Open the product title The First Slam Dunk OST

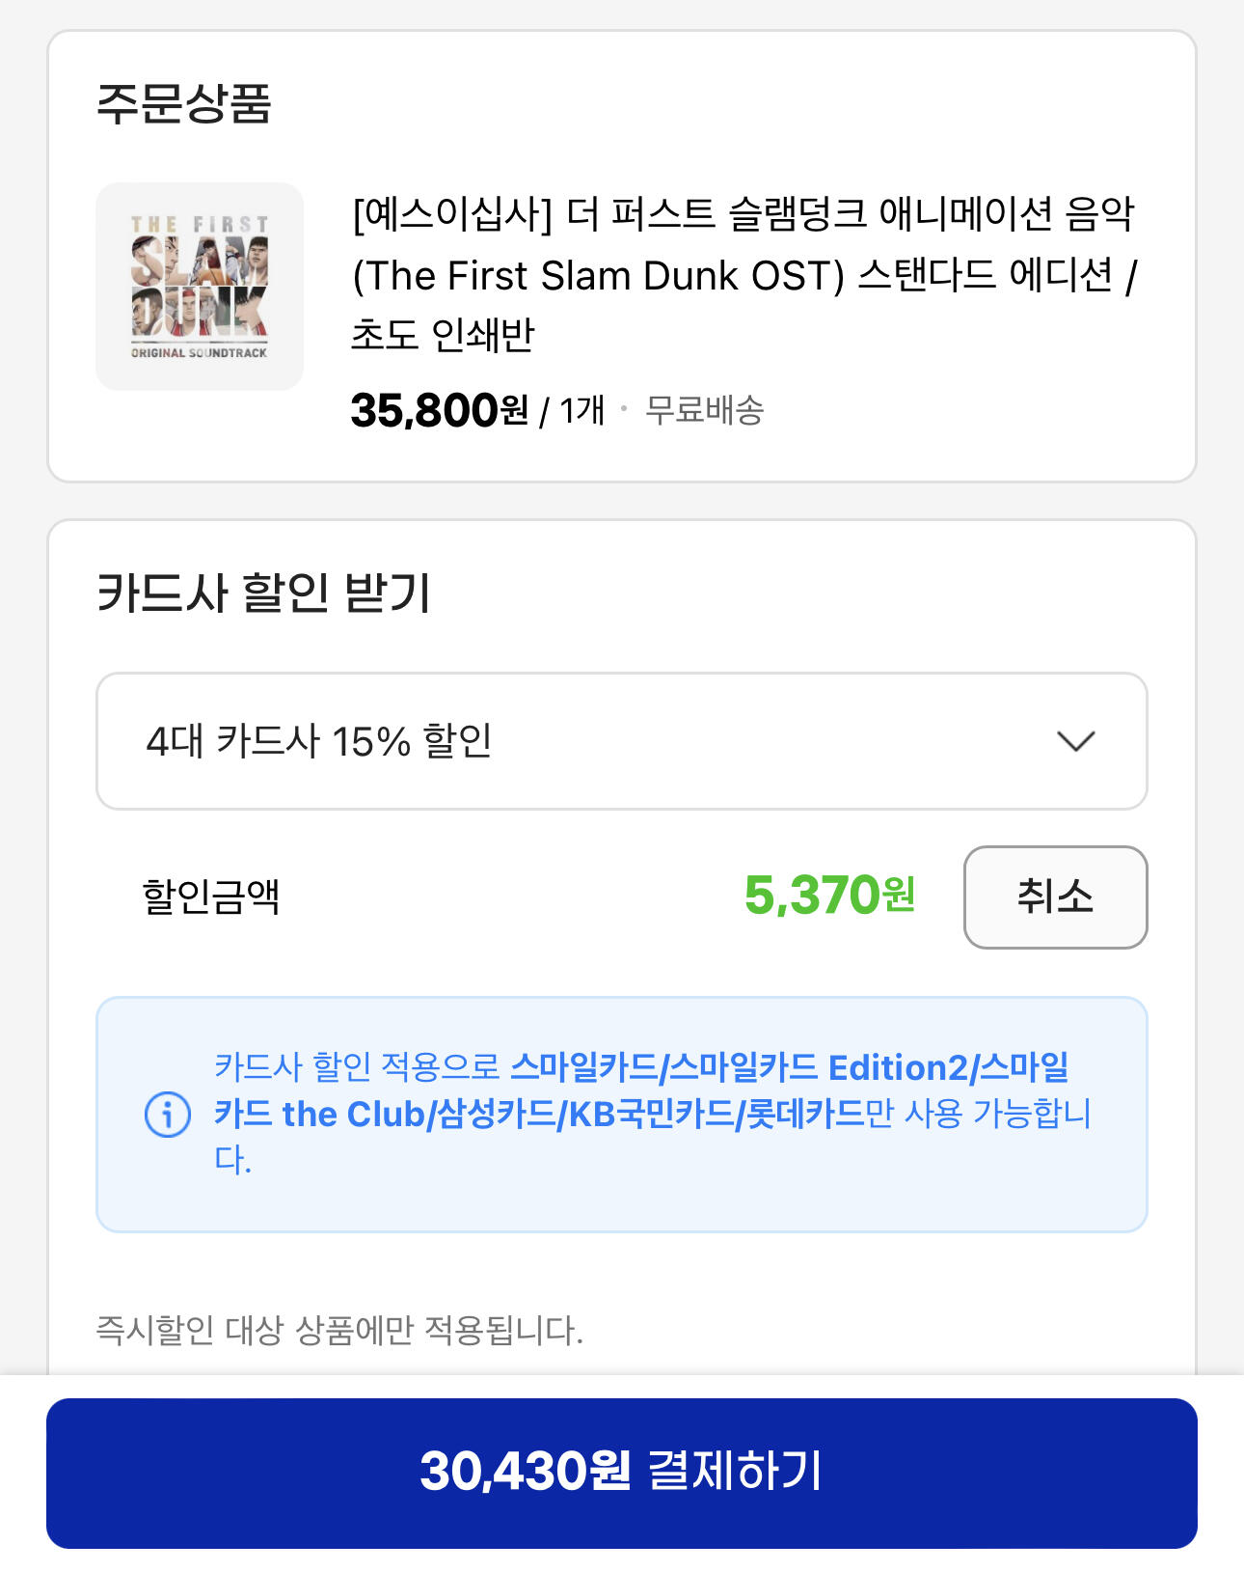(x=743, y=275)
